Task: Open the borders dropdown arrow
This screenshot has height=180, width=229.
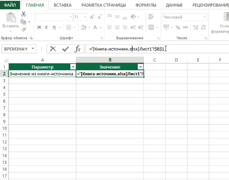Action: point(74,27)
